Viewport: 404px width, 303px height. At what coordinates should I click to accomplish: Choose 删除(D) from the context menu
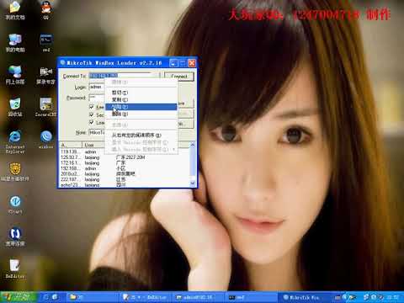point(141,114)
